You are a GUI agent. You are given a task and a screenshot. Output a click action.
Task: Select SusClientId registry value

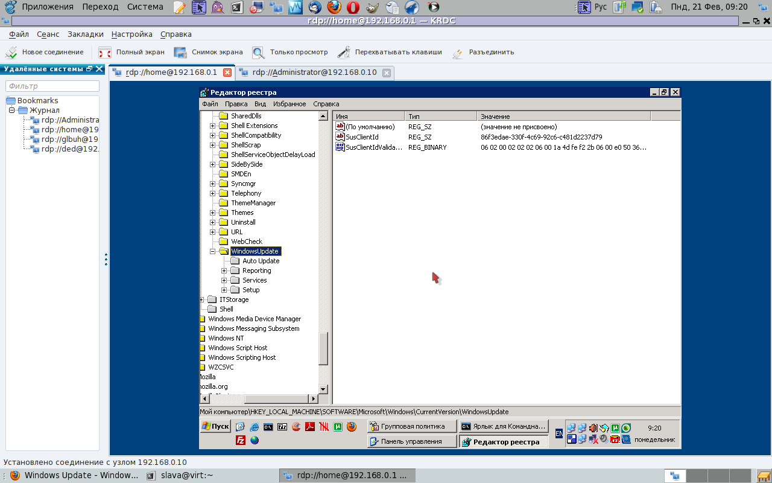tap(362, 137)
